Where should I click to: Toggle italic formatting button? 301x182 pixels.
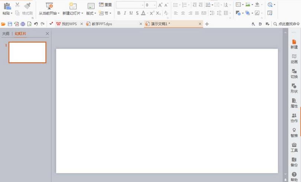point(125,13)
